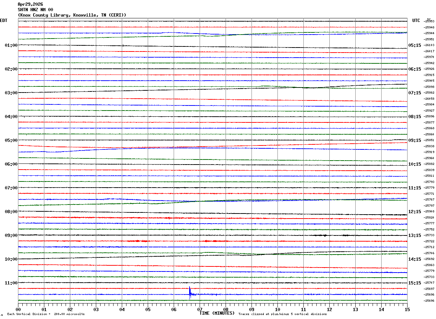Click the DC offset value '-25767'

point(429,199)
